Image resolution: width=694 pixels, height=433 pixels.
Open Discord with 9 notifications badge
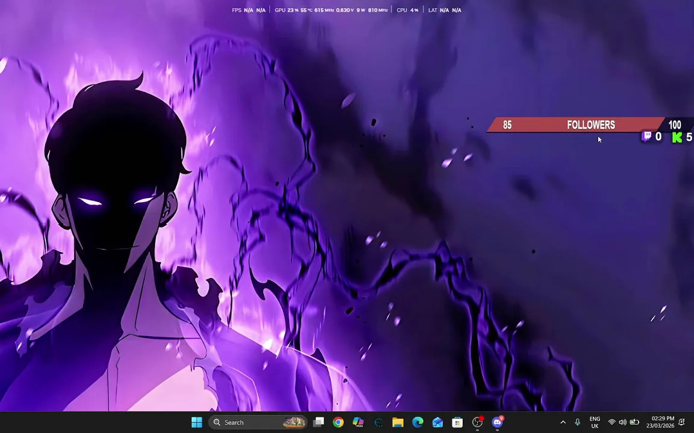pos(498,422)
